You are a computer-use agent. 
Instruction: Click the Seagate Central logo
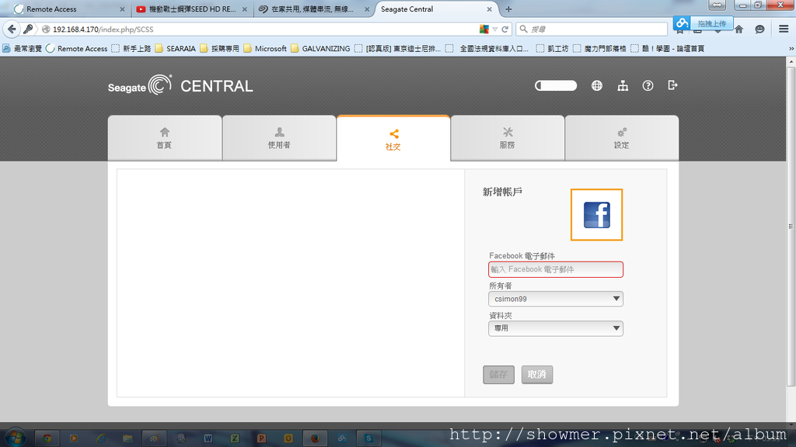click(x=180, y=85)
